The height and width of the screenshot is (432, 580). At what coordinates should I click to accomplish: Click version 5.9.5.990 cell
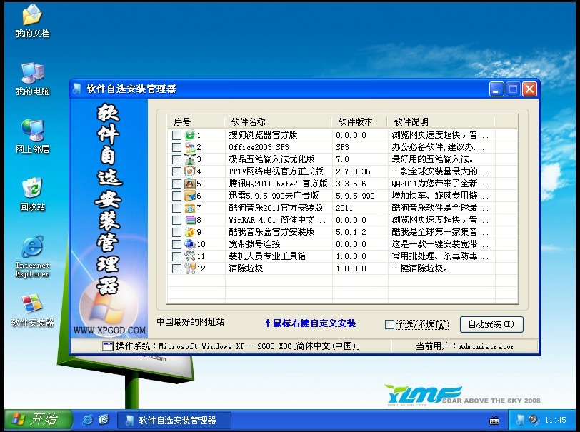tap(355, 196)
